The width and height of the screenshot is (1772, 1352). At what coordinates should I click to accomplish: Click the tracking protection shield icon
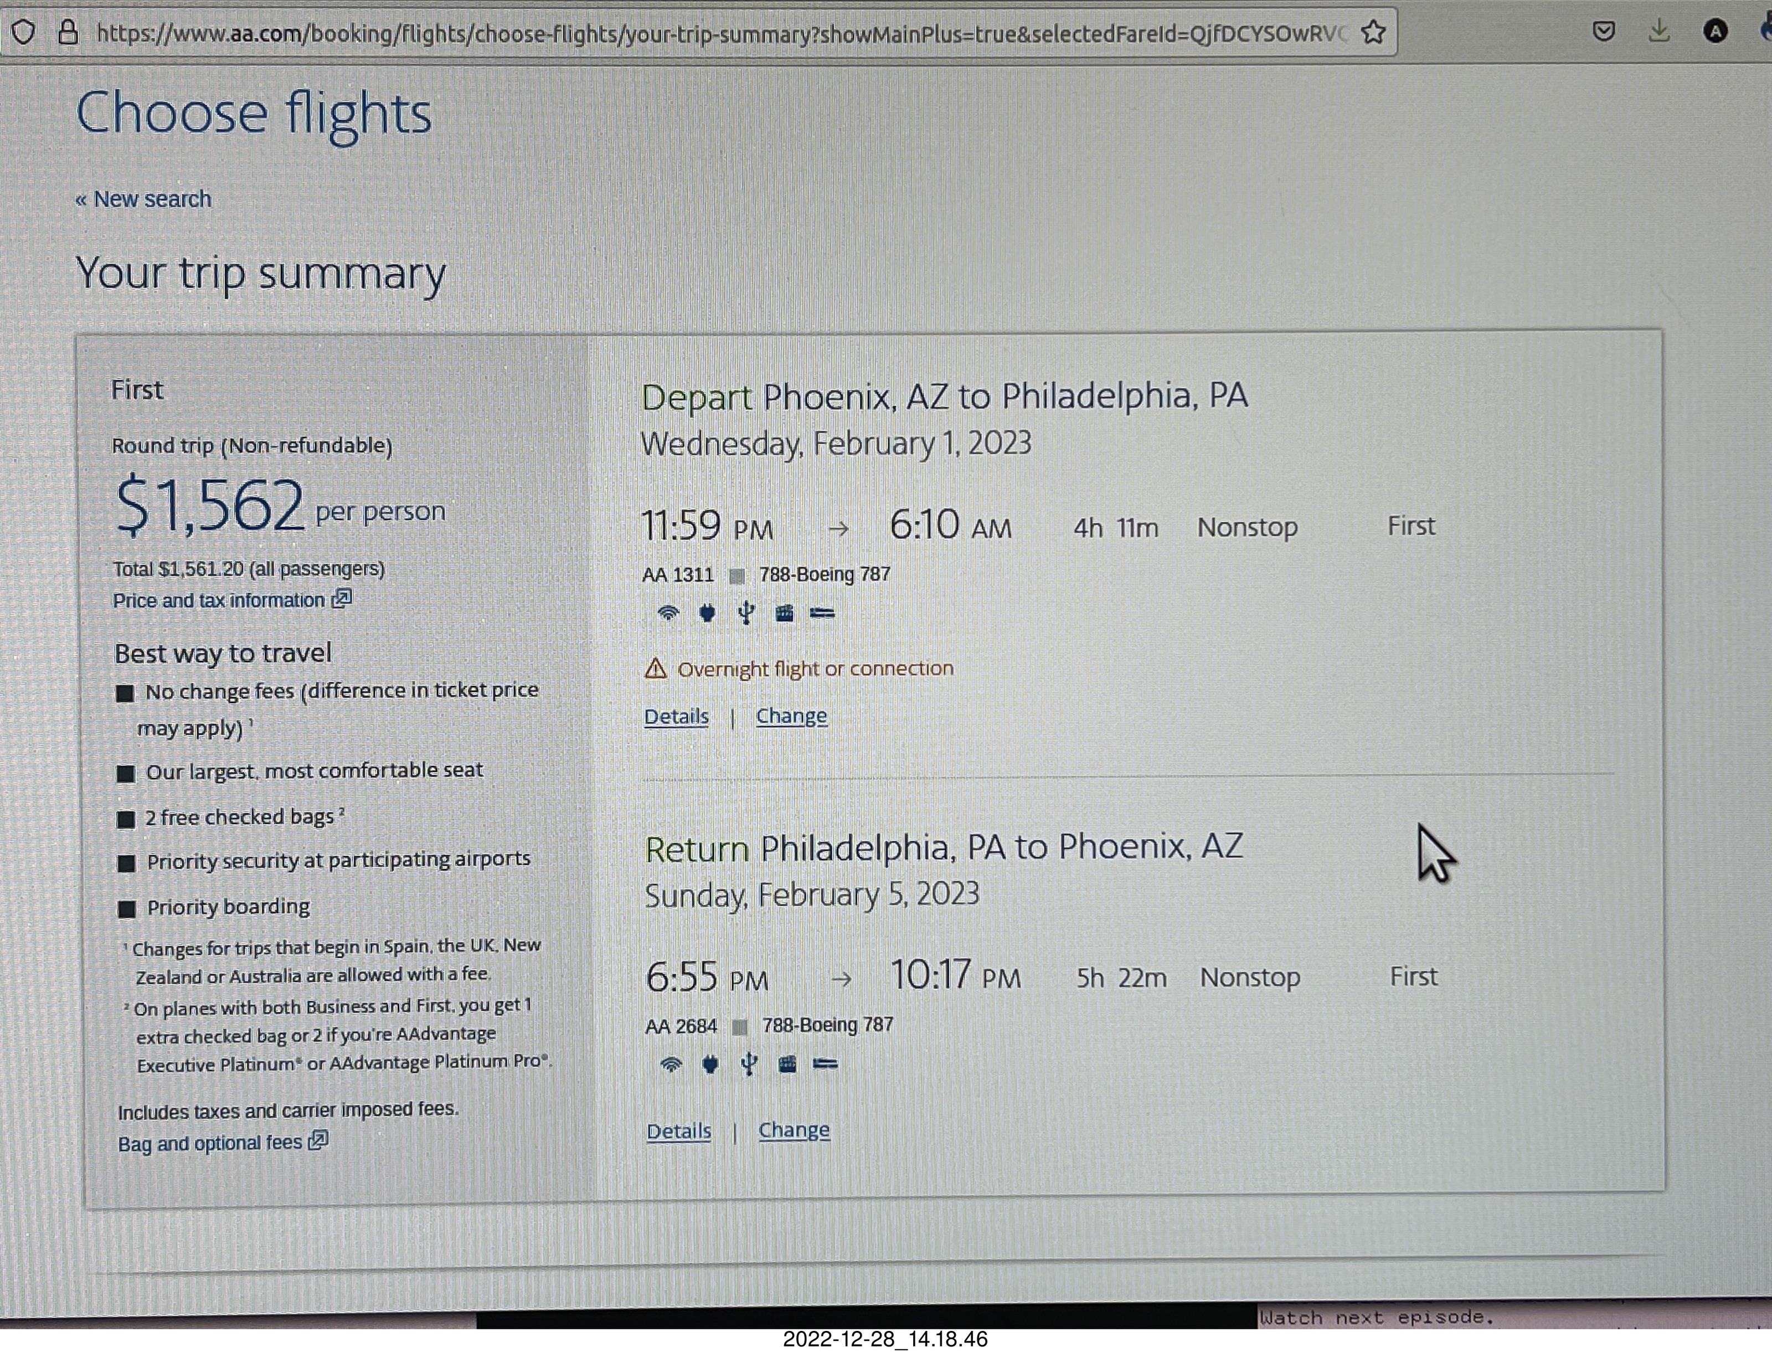(23, 33)
